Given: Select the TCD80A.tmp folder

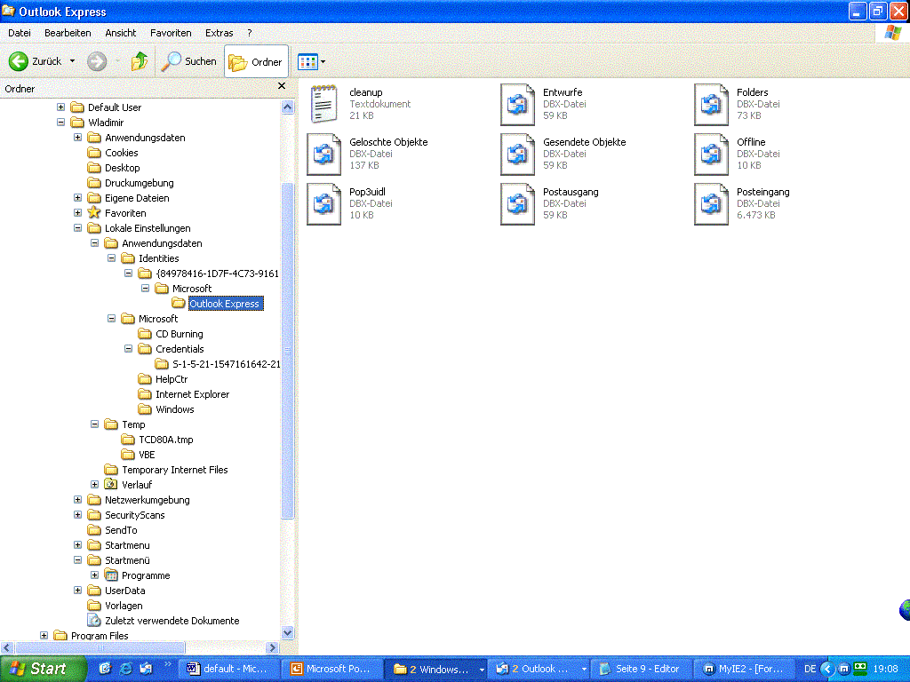Looking at the screenshot, I should 157,439.
